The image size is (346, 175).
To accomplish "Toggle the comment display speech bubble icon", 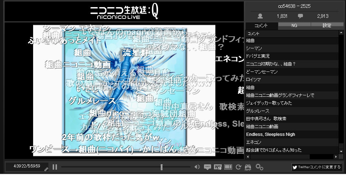I will click(207, 167).
